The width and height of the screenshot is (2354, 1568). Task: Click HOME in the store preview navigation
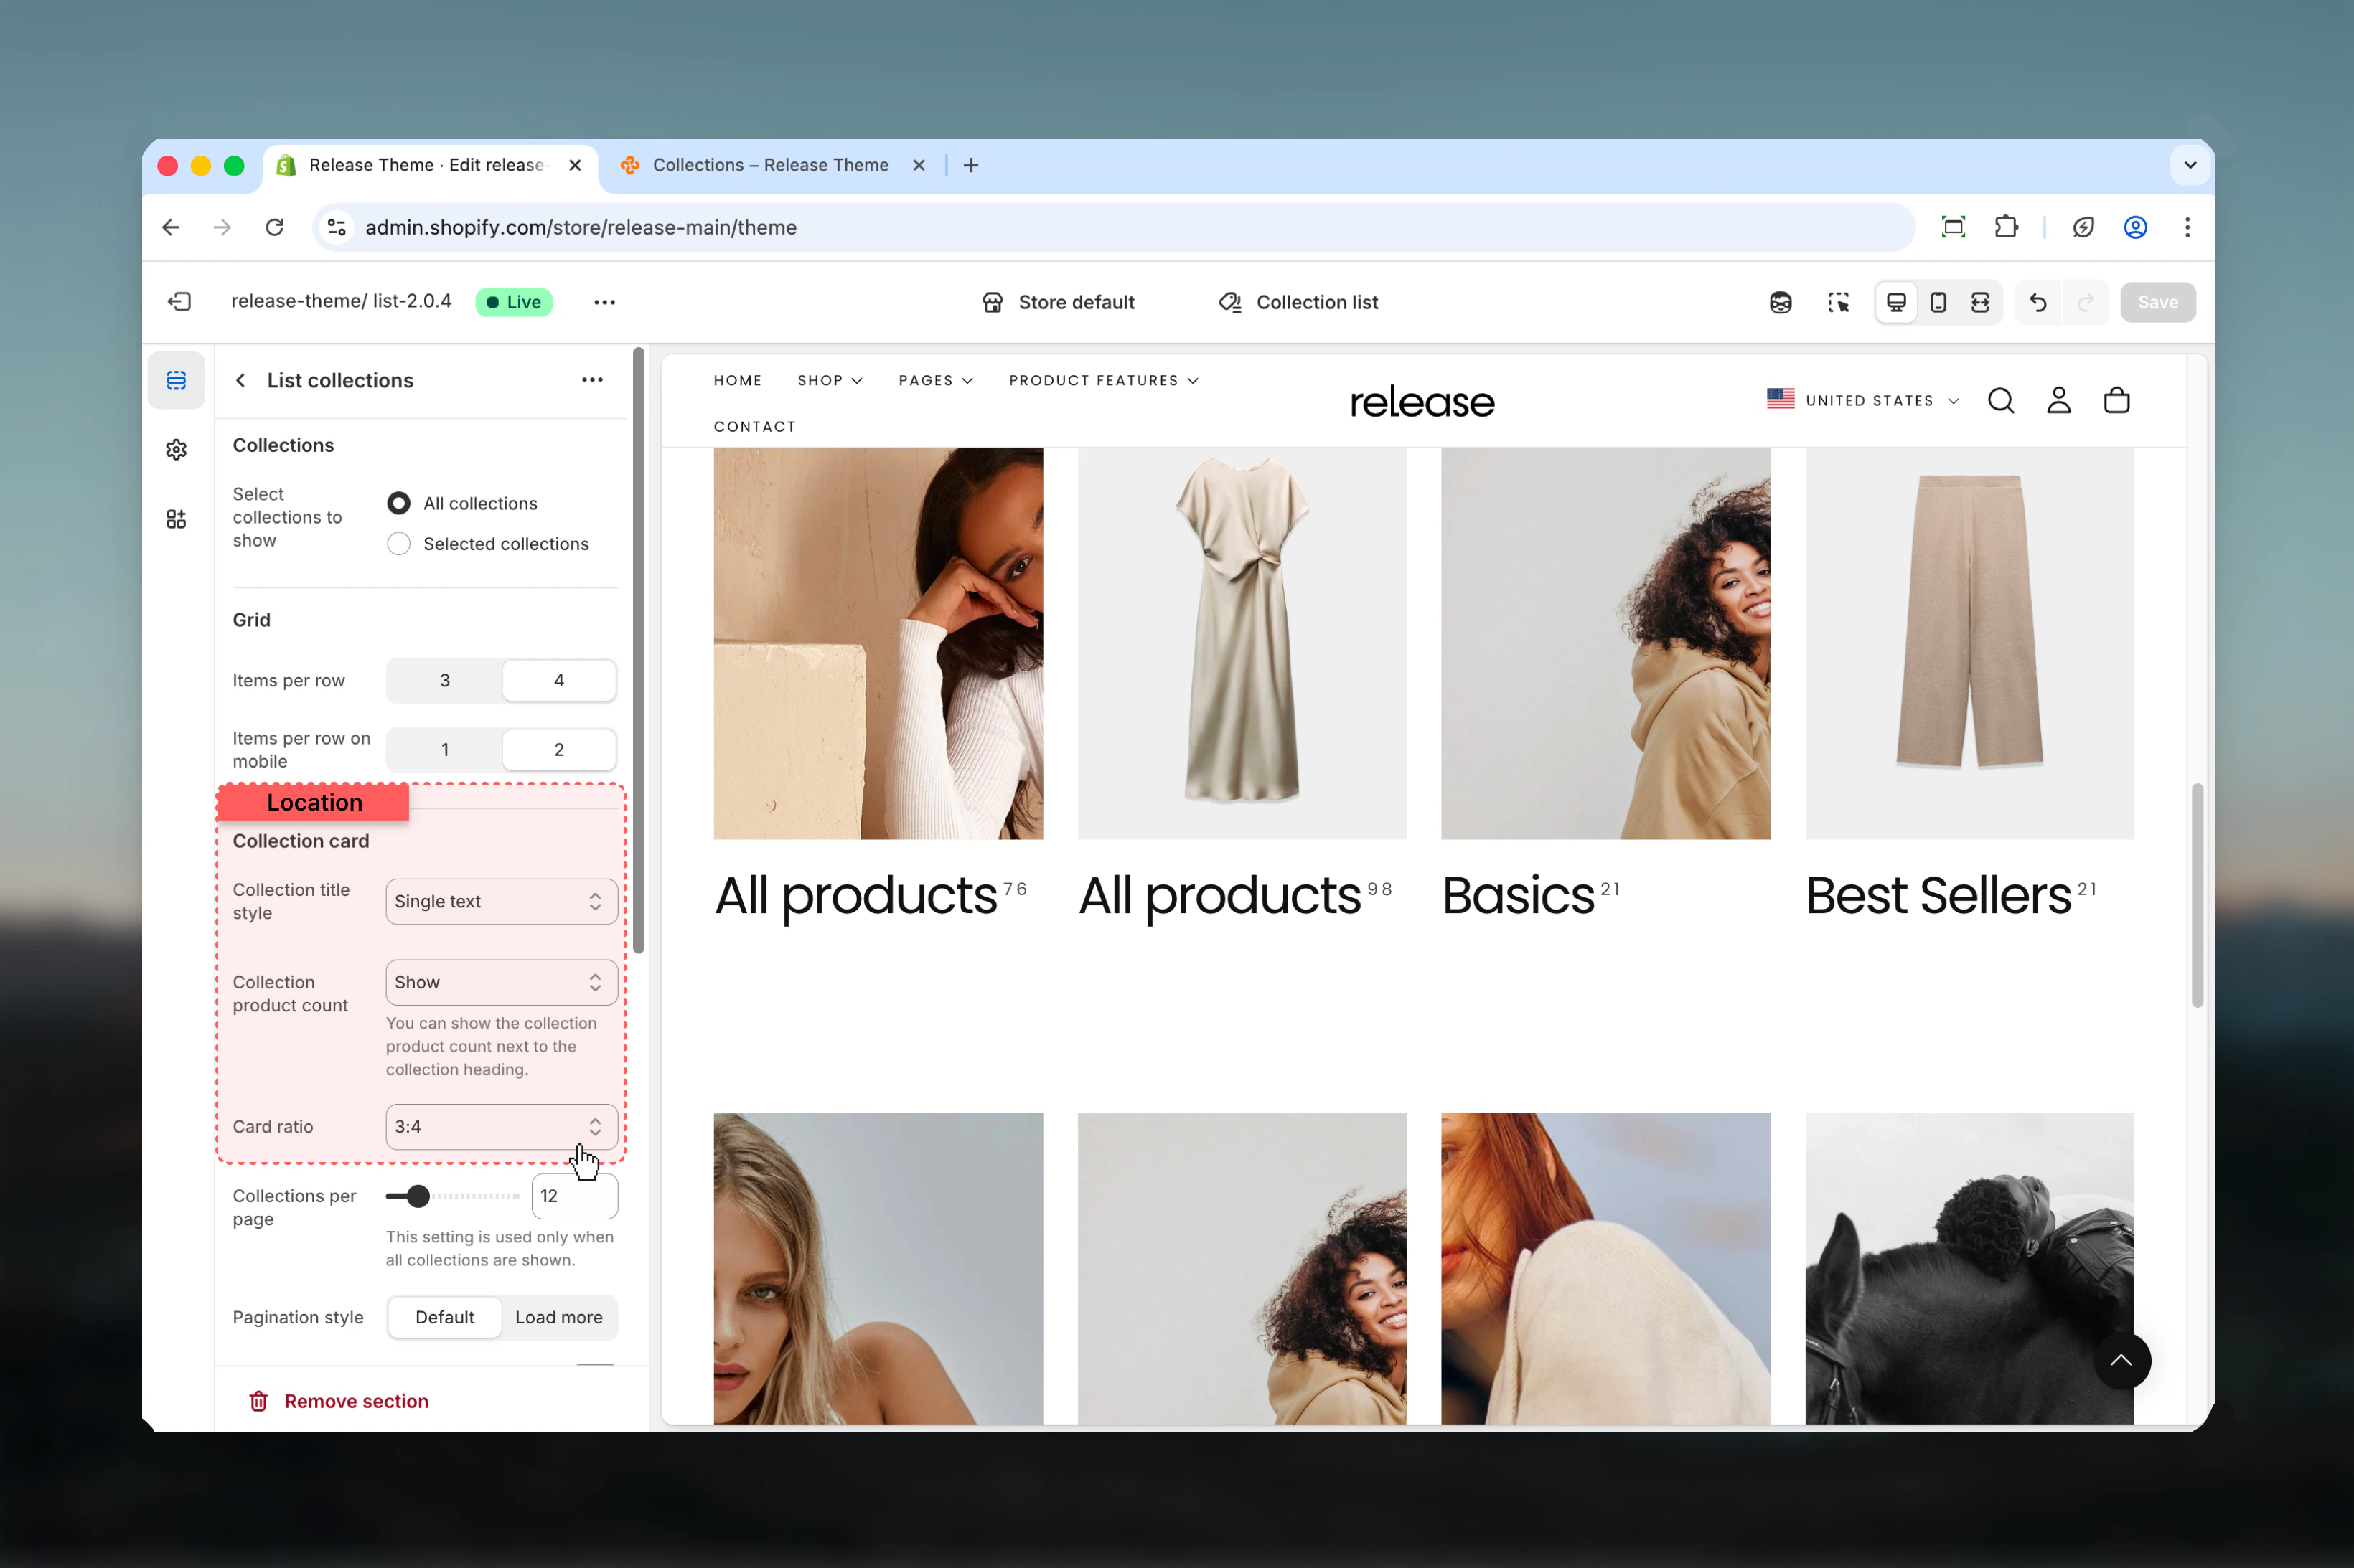pyautogui.click(x=738, y=381)
